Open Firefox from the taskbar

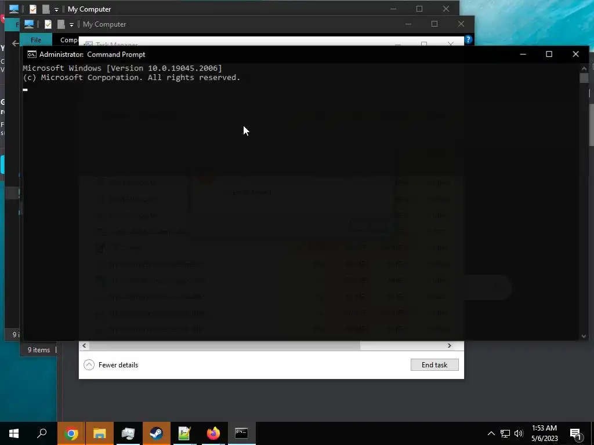tap(213, 433)
